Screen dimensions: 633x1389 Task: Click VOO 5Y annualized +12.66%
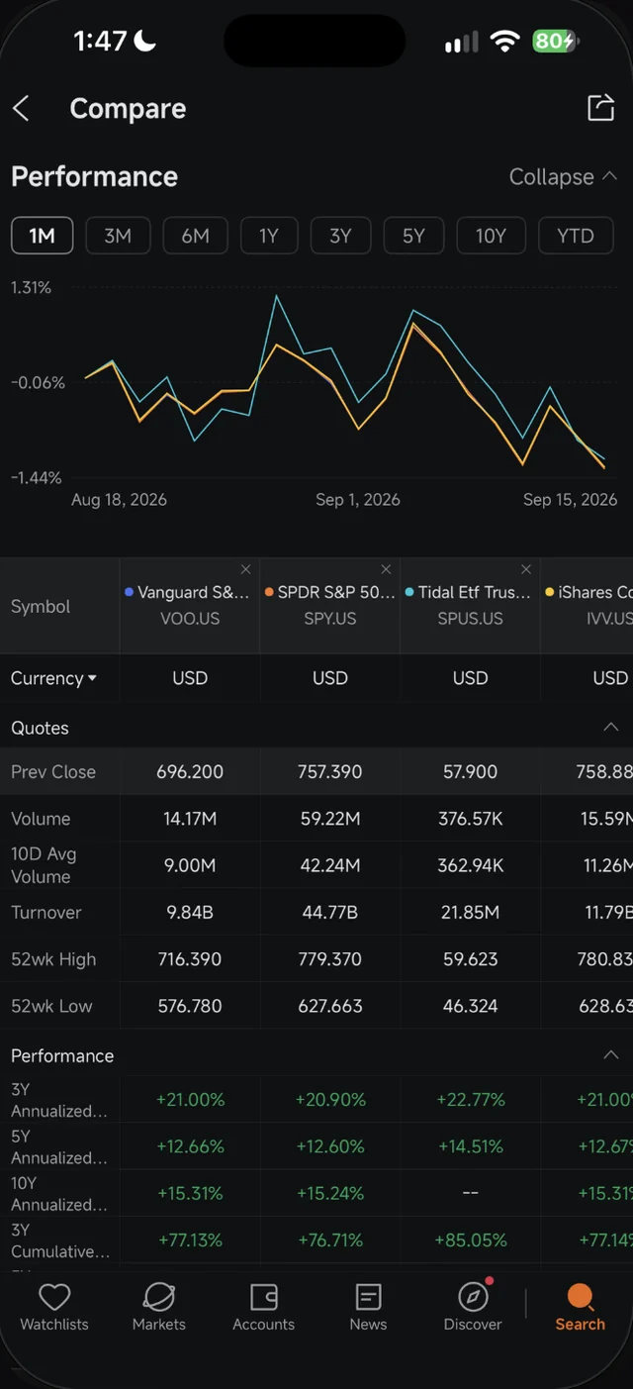tap(190, 1146)
